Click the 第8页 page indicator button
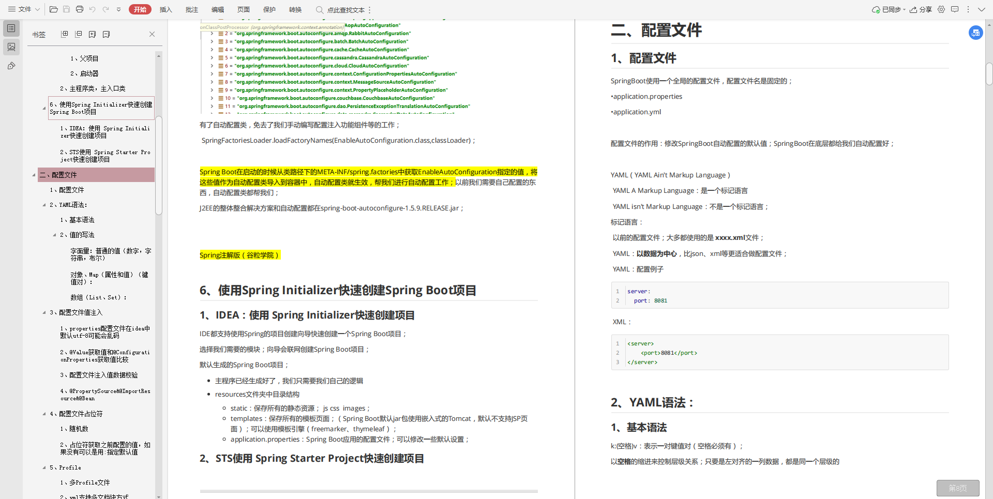 point(958,488)
